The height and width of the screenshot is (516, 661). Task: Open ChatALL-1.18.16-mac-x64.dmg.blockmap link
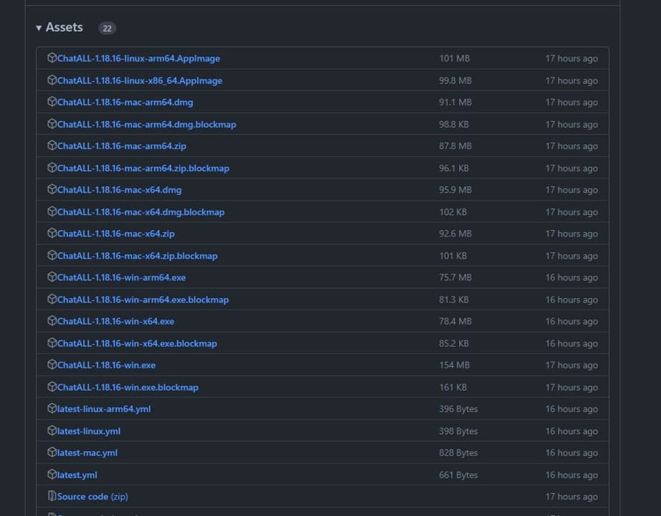click(141, 212)
